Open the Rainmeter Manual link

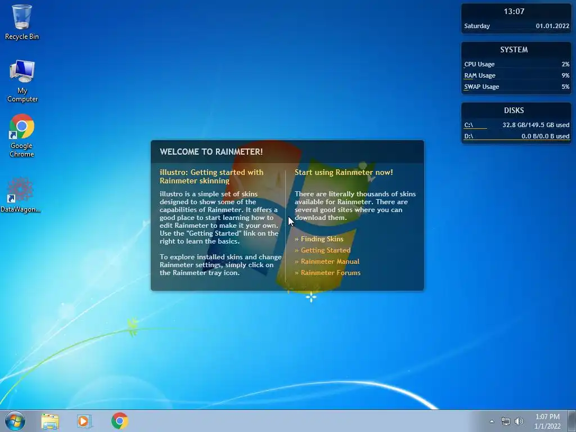click(x=330, y=262)
